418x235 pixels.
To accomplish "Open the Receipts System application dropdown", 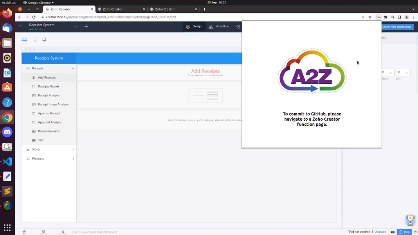I will pyautogui.click(x=76, y=26).
